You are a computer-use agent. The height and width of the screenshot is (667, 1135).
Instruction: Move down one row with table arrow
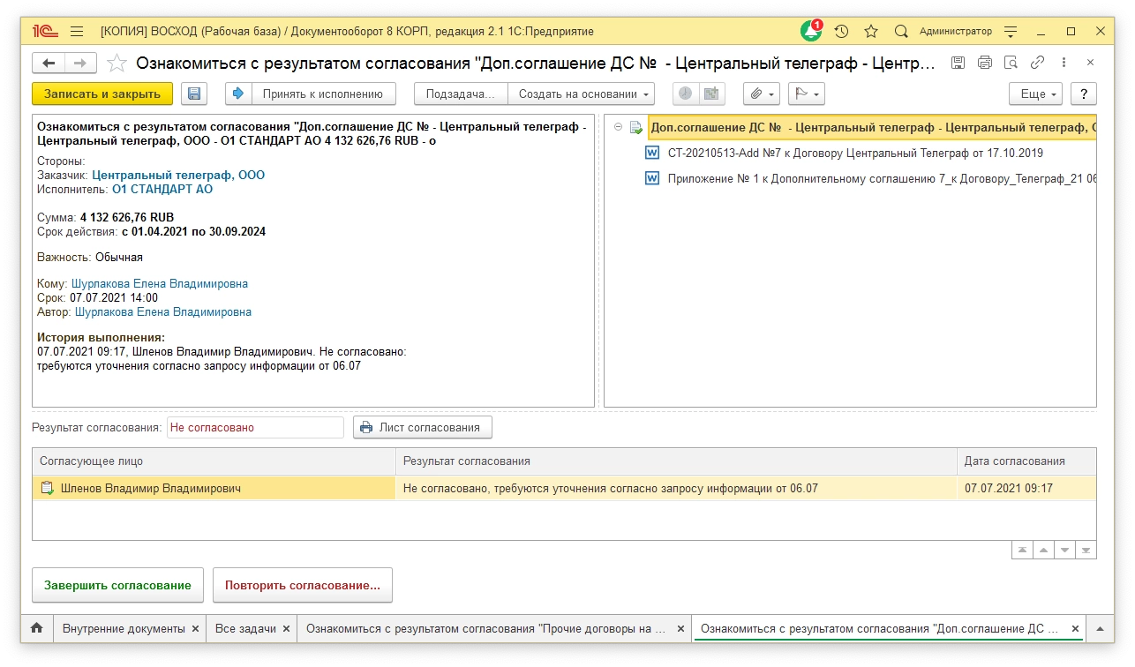pyautogui.click(x=1064, y=550)
